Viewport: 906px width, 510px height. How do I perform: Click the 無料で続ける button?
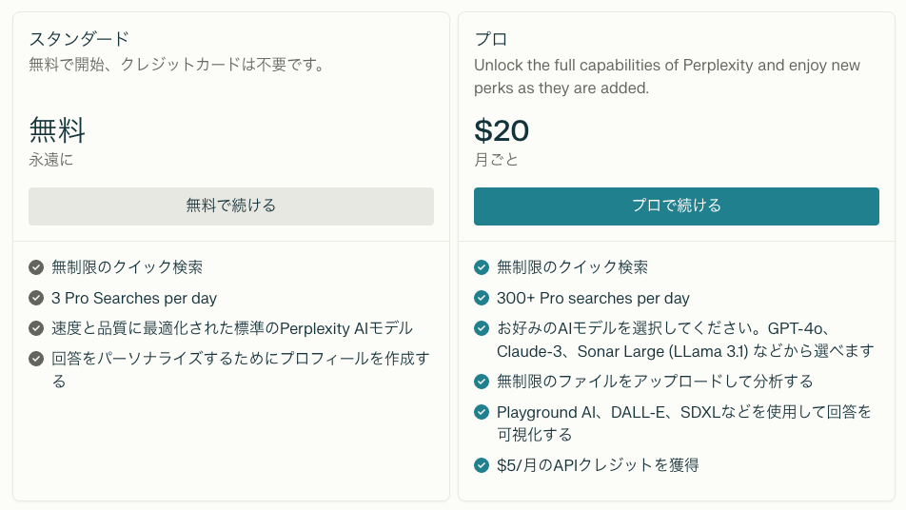(x=231, y=206)
